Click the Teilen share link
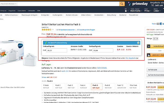164x103 pixels. pyautogui.click(x=154, y=24)
